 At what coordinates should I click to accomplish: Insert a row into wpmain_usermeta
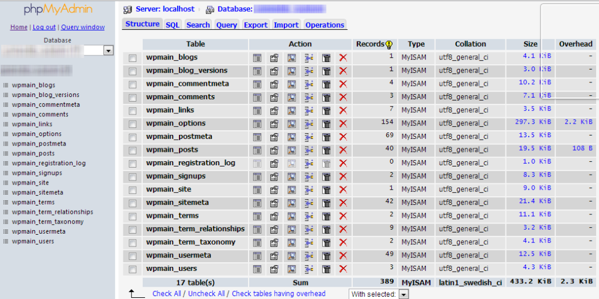pos(309,256)
